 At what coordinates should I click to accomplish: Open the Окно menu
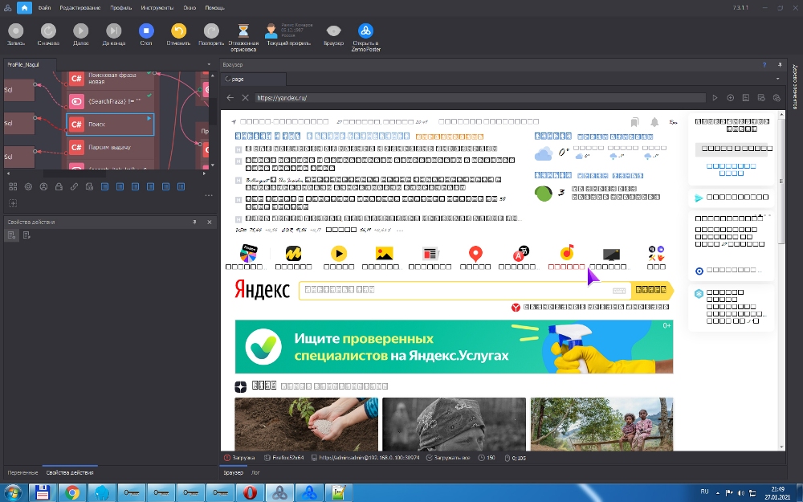(x=190, y=8)
